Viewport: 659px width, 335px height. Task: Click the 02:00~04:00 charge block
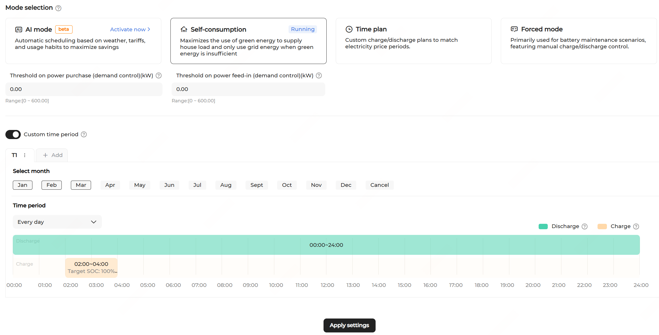[x=91, y=268]
